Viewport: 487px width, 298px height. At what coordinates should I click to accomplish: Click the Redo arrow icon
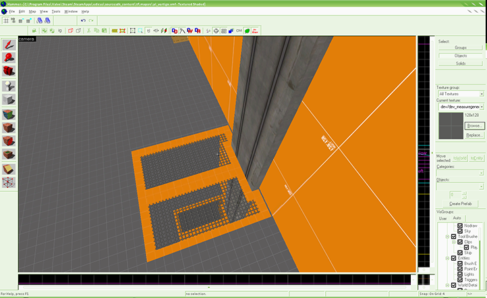click(91, 20)
